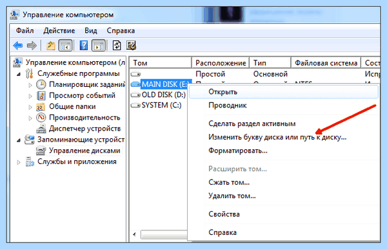Toggle the Show/Hide Action Pane icon

coord(99,46)
